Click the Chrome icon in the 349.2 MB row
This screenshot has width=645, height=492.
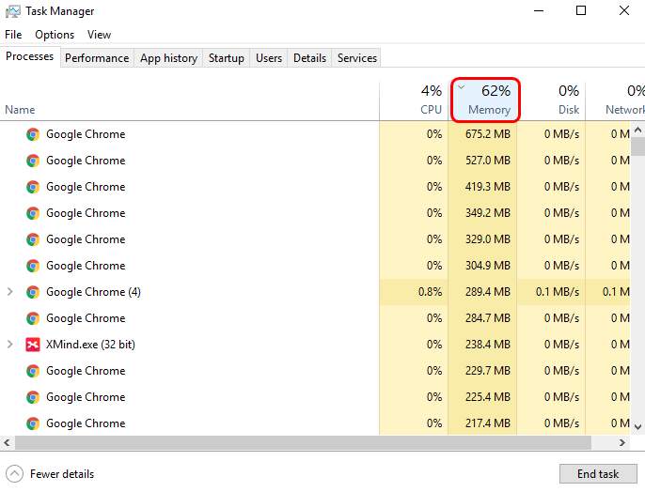click(33, 213)
